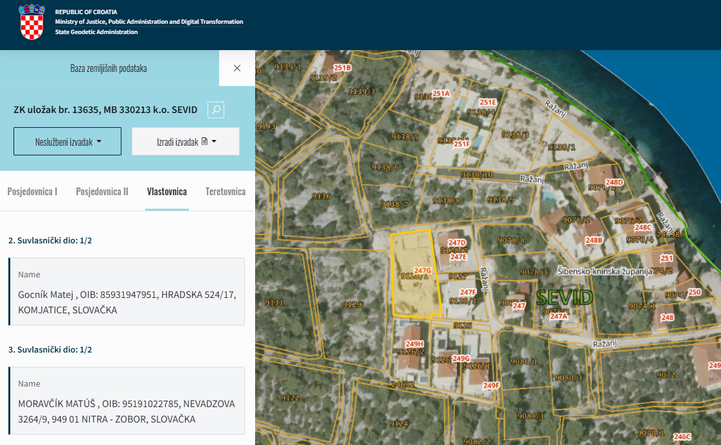
Task: Select the 249H house number label
Action: click(414, 344)
